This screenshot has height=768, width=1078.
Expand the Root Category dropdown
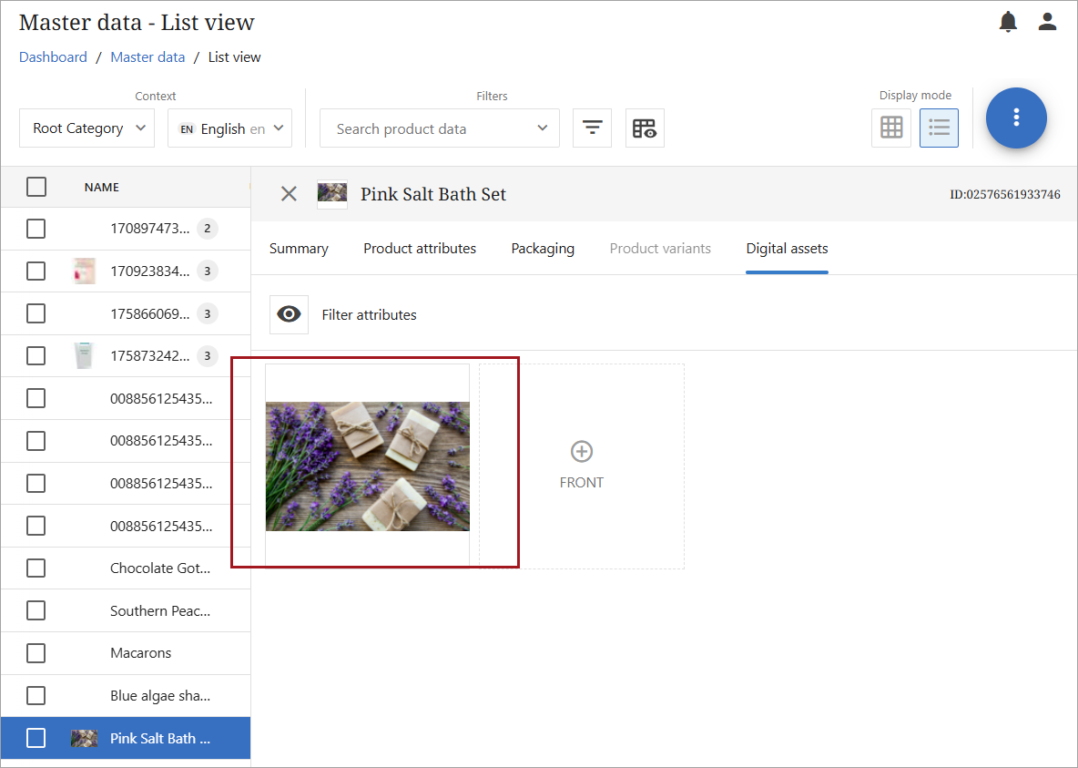click(87, 128)
